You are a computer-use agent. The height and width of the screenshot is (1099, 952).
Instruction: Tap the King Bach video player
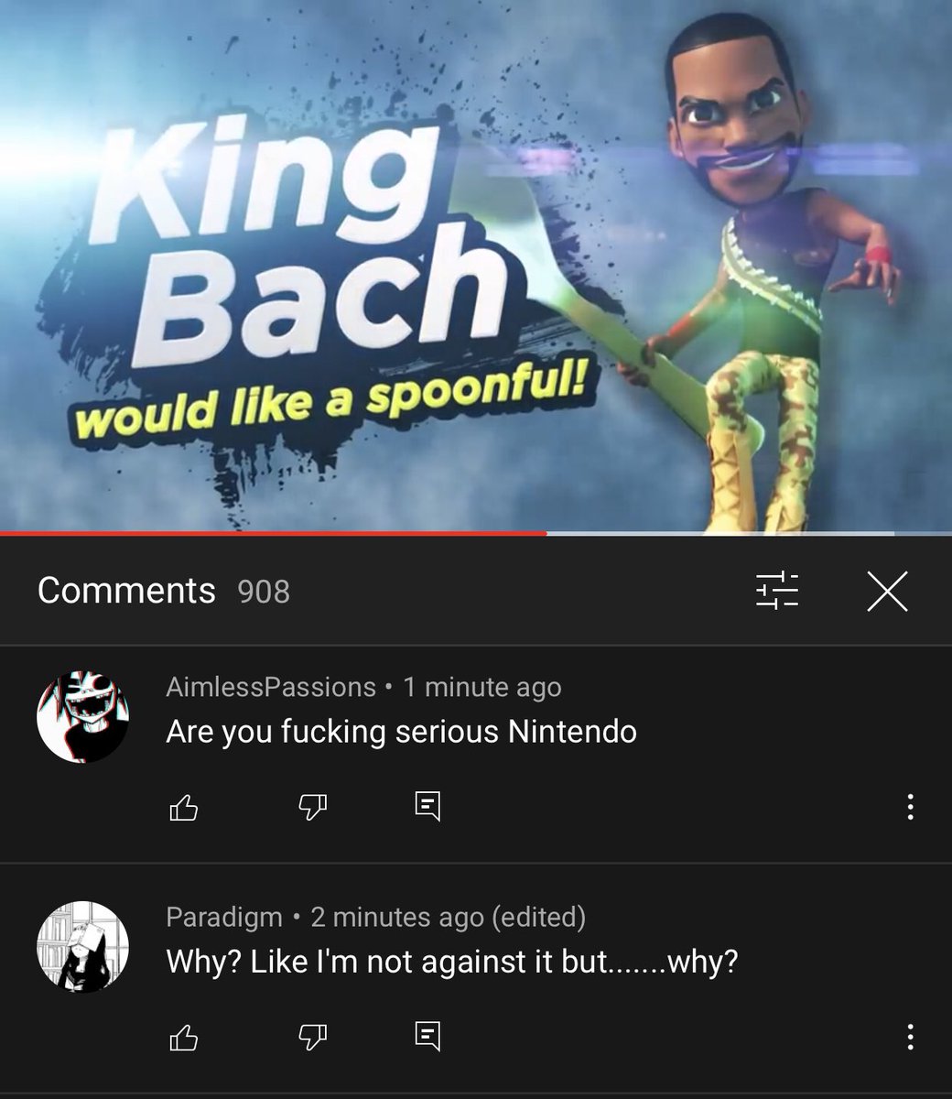point(476,266)
